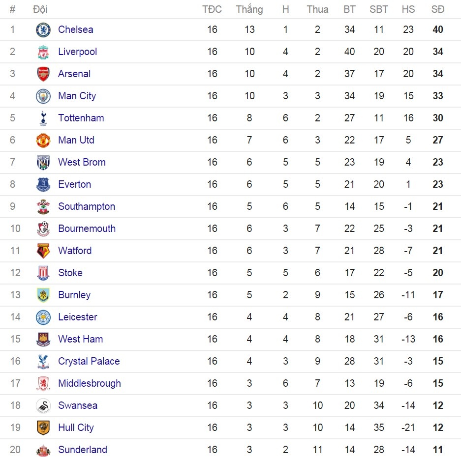
Task: Click the Tottenham club crest icon
Action: coord(43,118)
